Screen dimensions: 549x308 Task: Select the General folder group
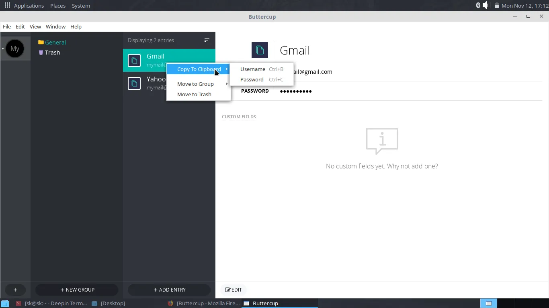click(x=55, y=43)
